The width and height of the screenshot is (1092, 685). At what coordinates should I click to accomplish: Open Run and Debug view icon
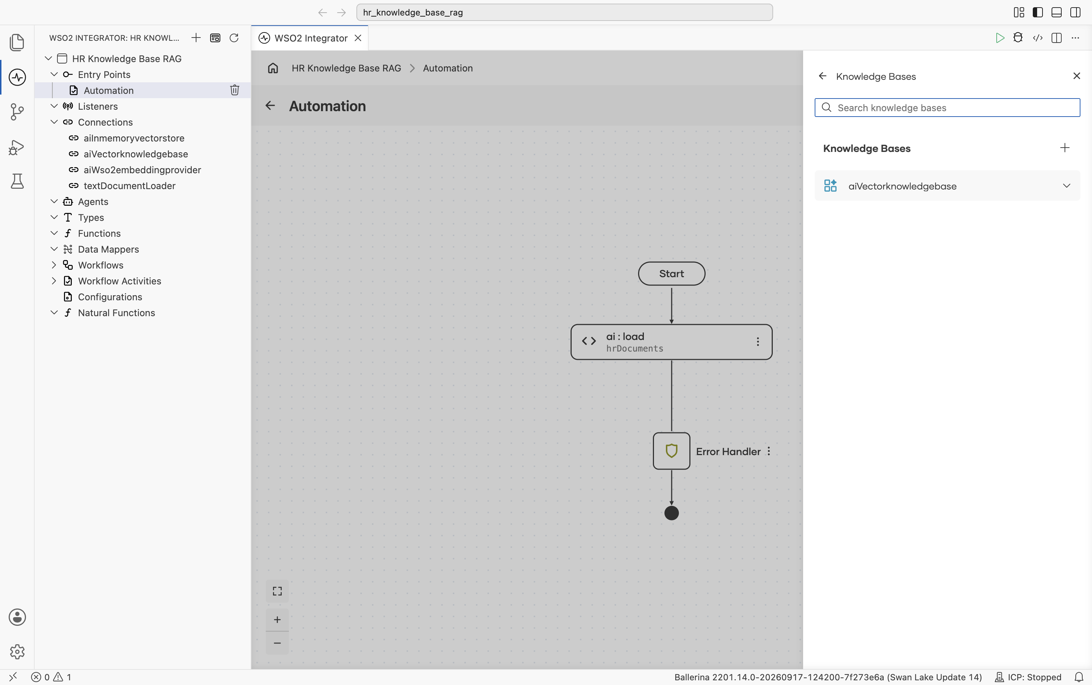pos(17,147)
